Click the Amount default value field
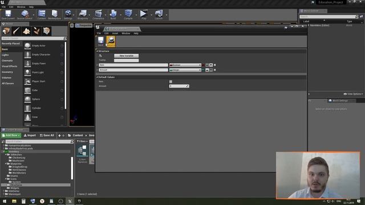Screen dimensions: 365x205 pyautogui.click(x=179, y=86)
